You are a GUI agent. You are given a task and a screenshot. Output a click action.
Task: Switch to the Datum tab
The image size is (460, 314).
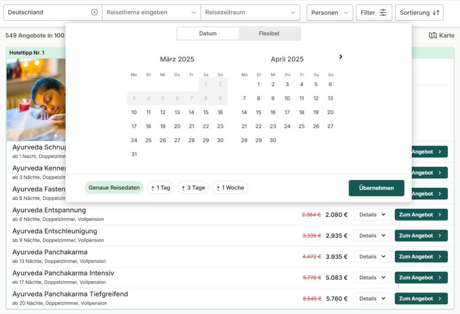pos(208,34)
